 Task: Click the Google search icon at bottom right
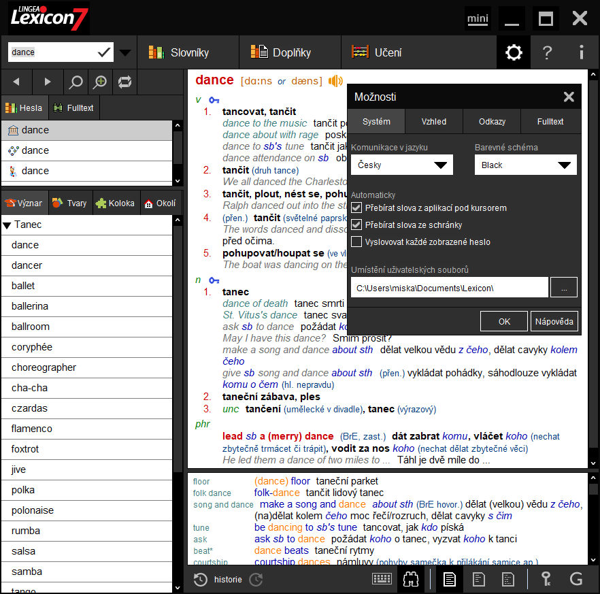click(578, 579)
